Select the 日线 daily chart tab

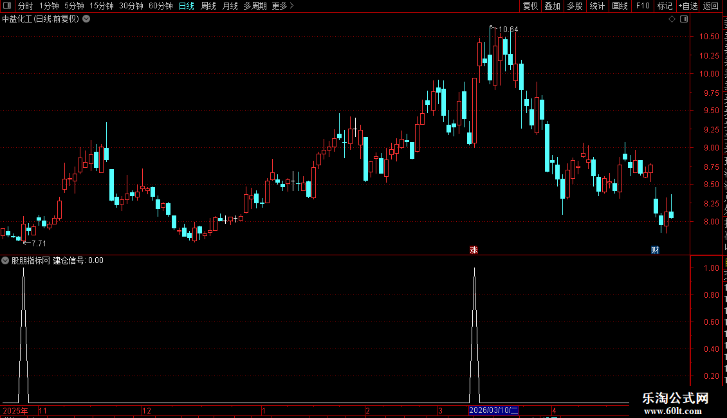pyautogui.click(x=187, y=6)
